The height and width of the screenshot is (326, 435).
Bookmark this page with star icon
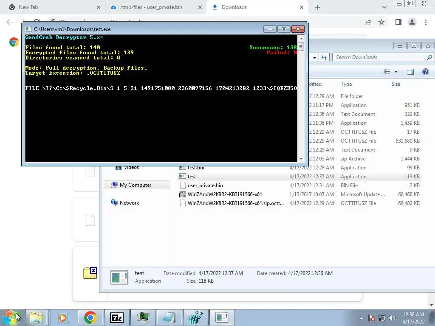381,22
